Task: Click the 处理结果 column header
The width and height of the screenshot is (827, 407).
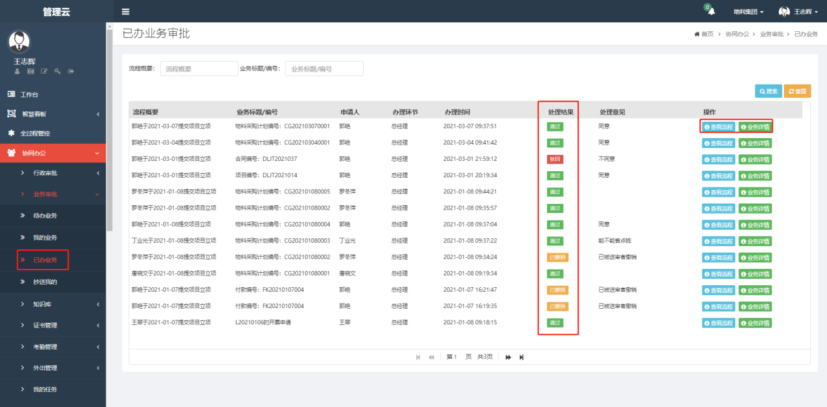Action: point(561,112)
